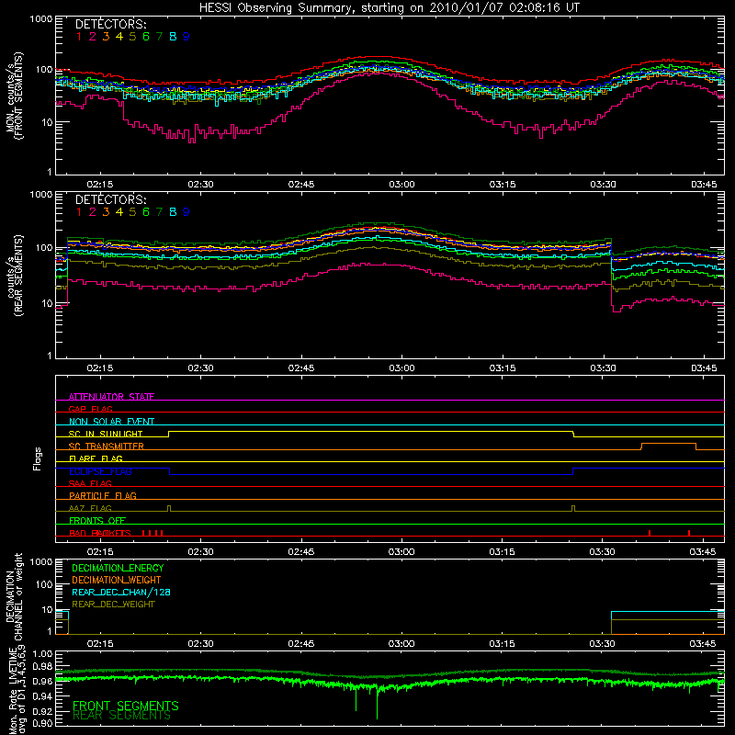Viewport: 735px width, 735px height.
Task: Select yellow detector 4 in front segments legend
Action: coord(119,37)
